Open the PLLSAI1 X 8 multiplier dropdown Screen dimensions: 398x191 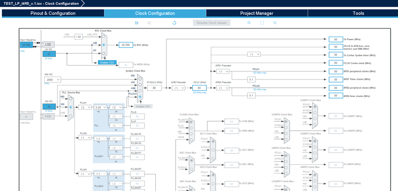coord(100,139)
